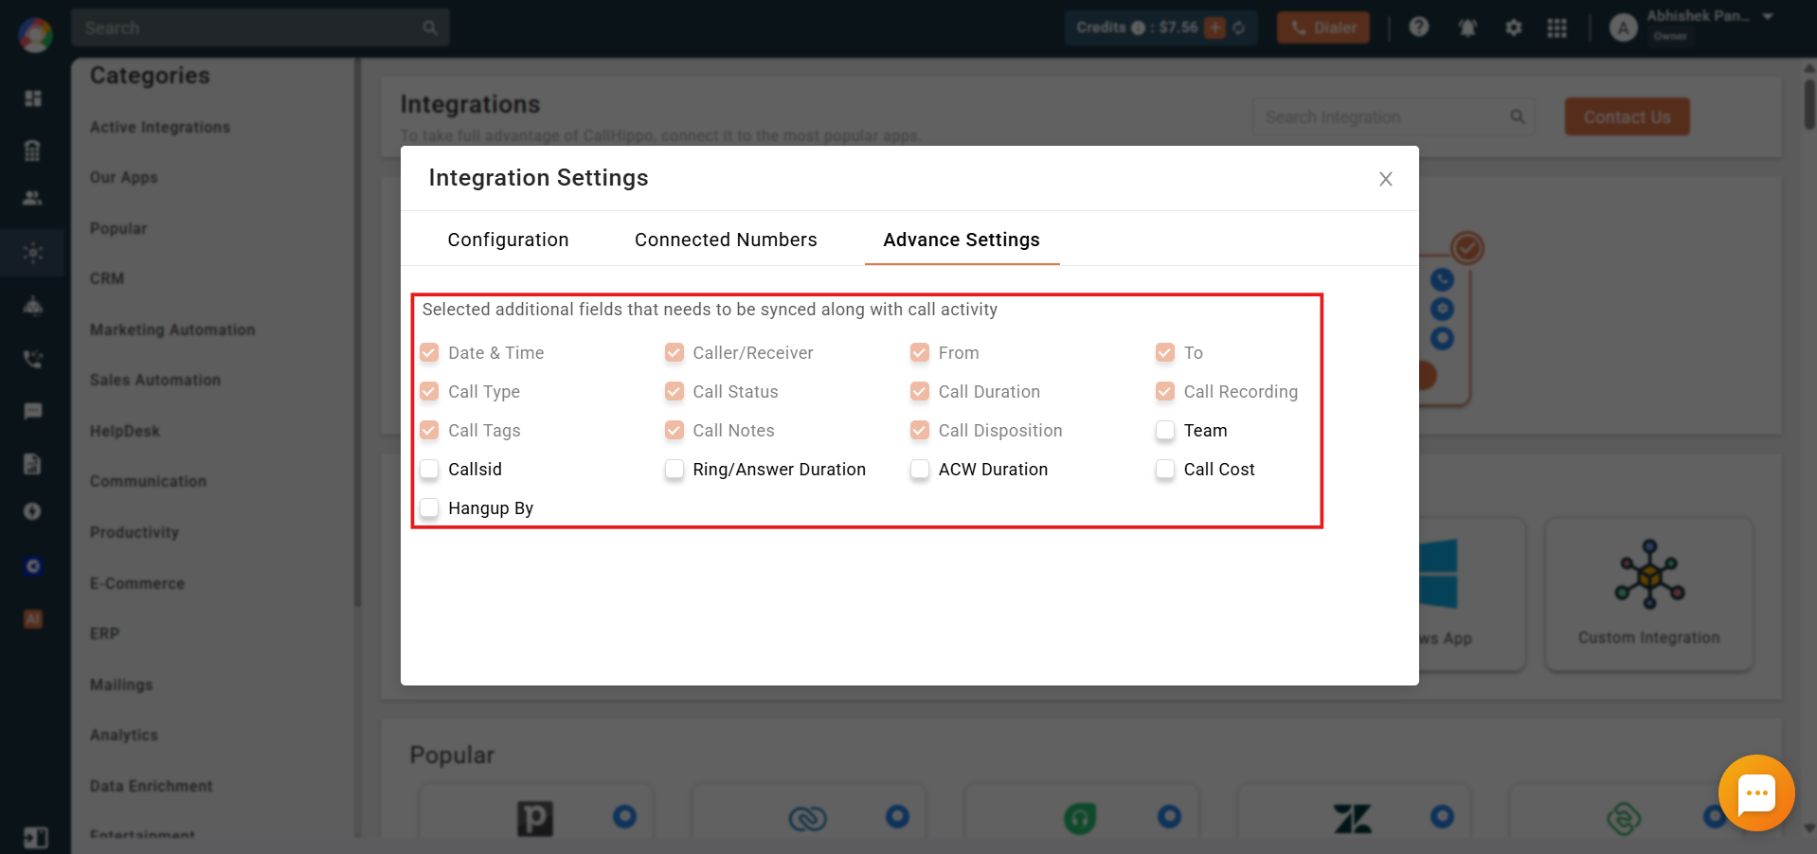The width and height of the screenshot is (1817, 854).
Task: Uncheck the Call Duration checkbox
Action: point(920,392)
